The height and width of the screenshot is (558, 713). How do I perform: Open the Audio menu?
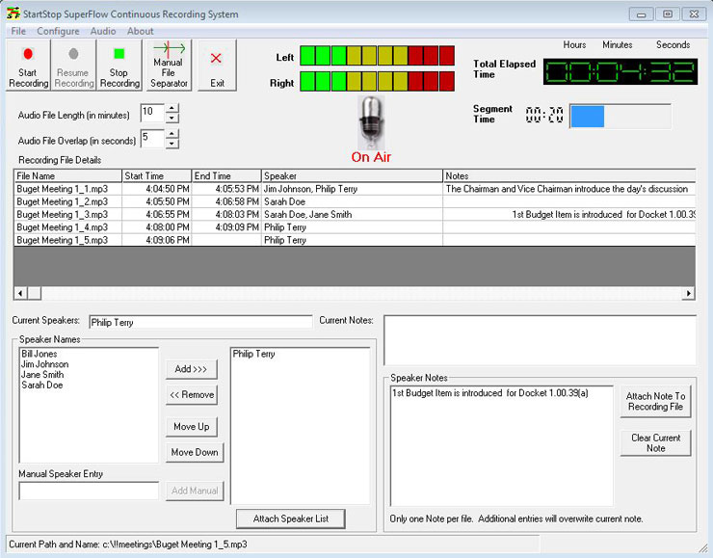[103, 32]
